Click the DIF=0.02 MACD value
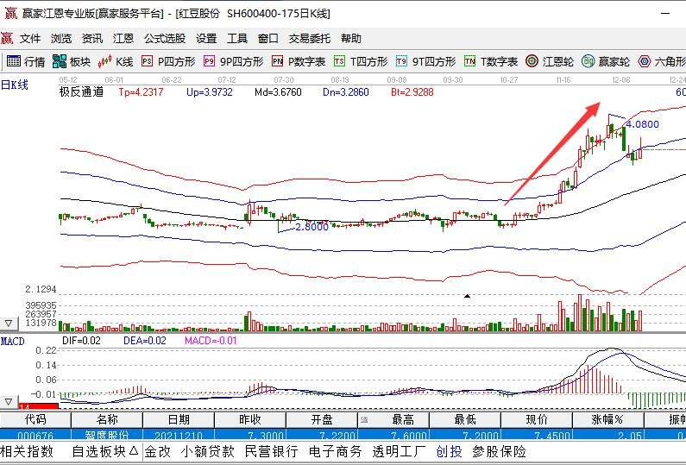This screenshot has height=465, width=686. coord(81,341)
